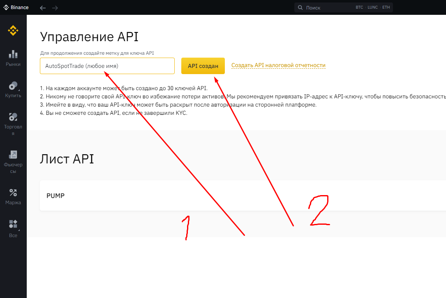This screenshot has width=446, height=298.
Task: Open the Торговля section in sidebar
Action: point(13,124)
